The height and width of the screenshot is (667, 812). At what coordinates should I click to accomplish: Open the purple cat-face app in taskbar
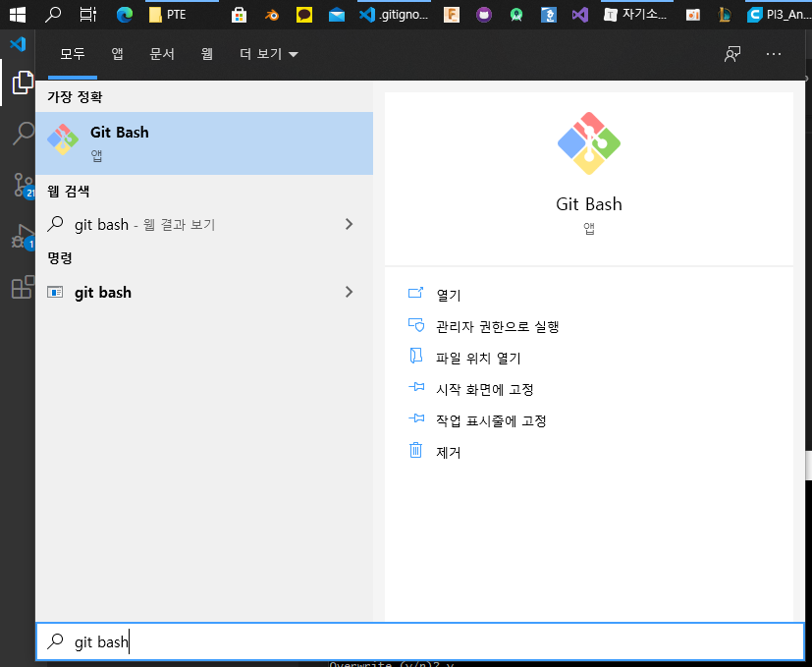(484, 15)
